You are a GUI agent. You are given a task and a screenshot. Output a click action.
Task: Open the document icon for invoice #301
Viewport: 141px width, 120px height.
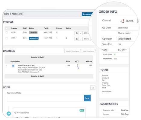click(x=77, y=39)
